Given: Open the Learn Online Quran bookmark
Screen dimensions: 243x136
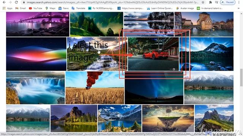Looking at the screenshot, I should tap(159, 8).
